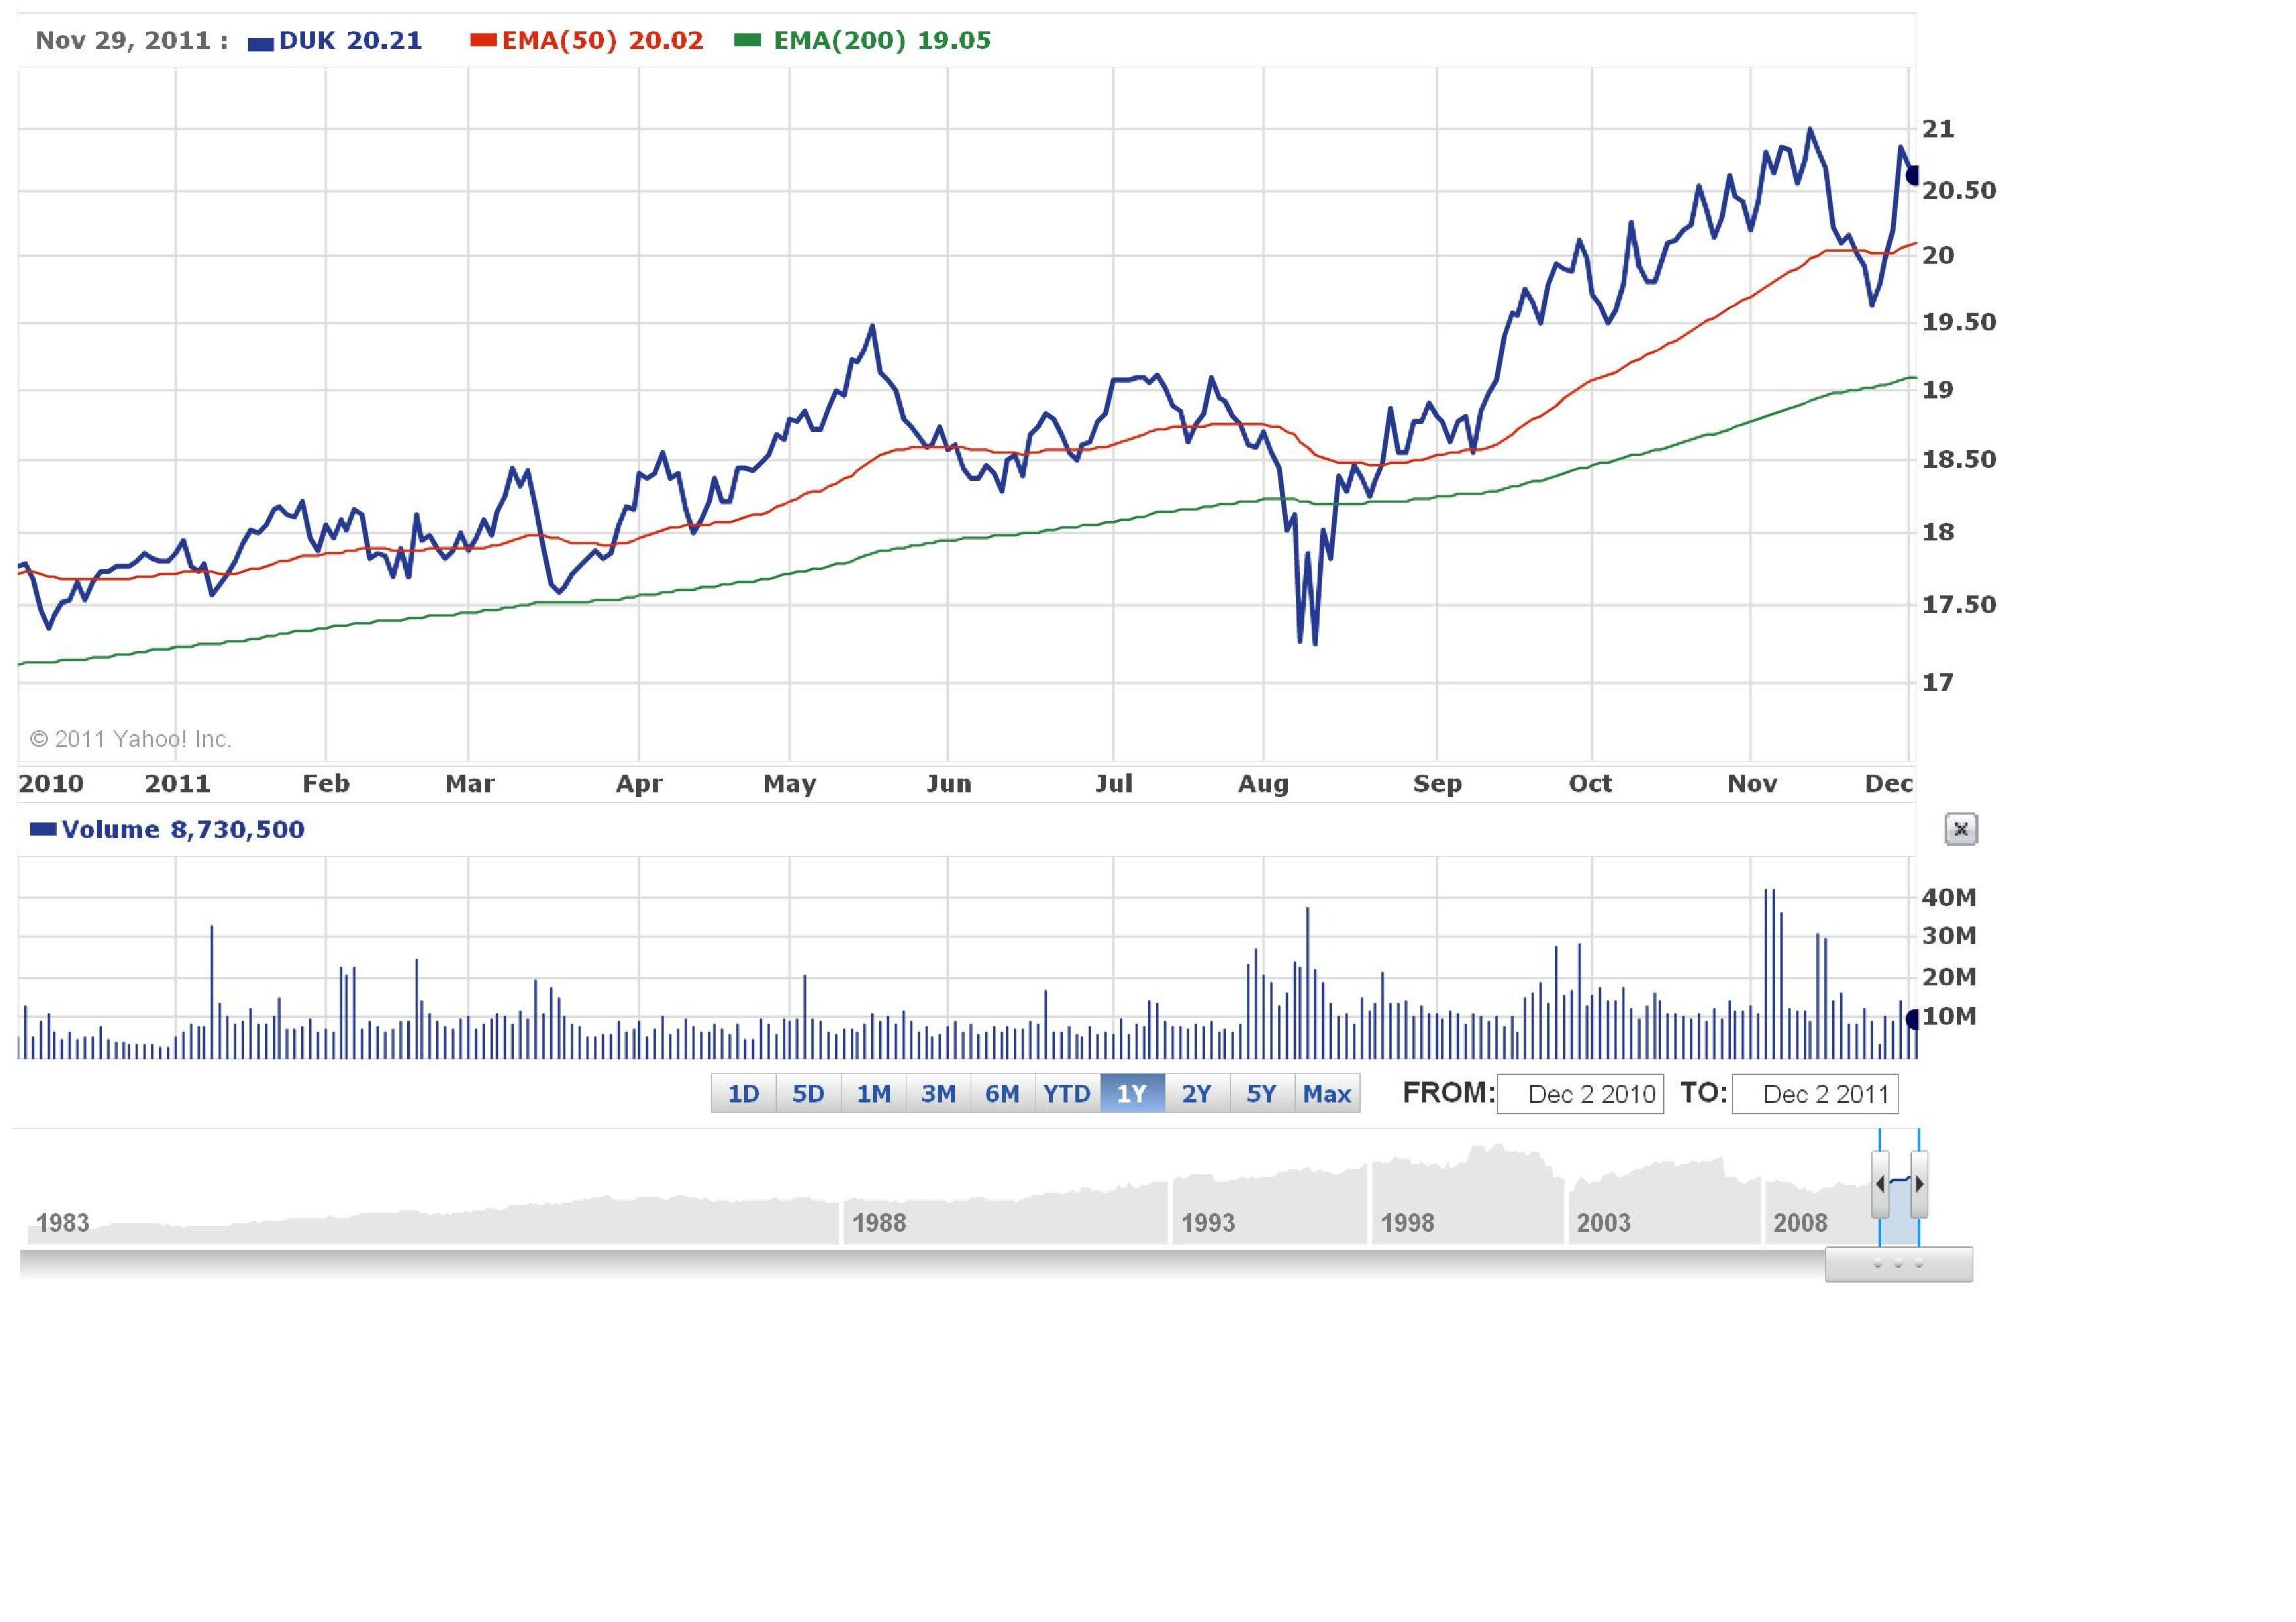Choose the YTD time range

(x=1067, y=1093)
